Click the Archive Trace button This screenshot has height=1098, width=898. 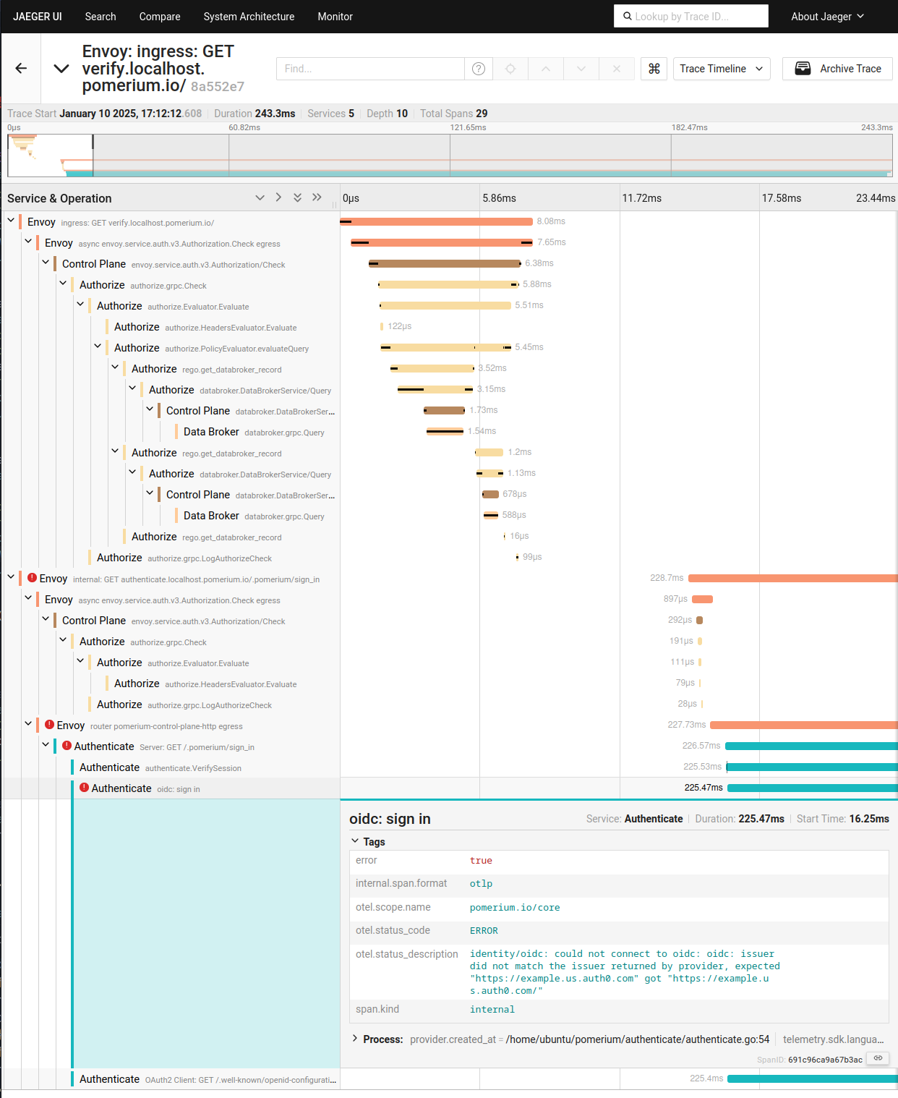(837, 69)
